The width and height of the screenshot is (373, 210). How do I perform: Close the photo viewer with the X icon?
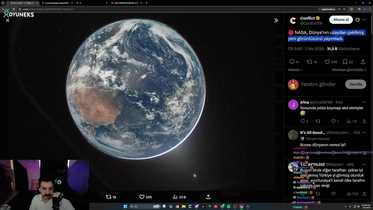tap(8, 20)
